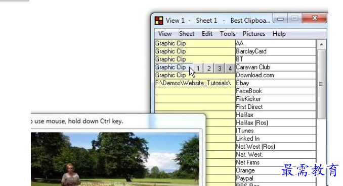Open the Tools menu
Viewport: 343px width, 186px height.
(228, 34)
